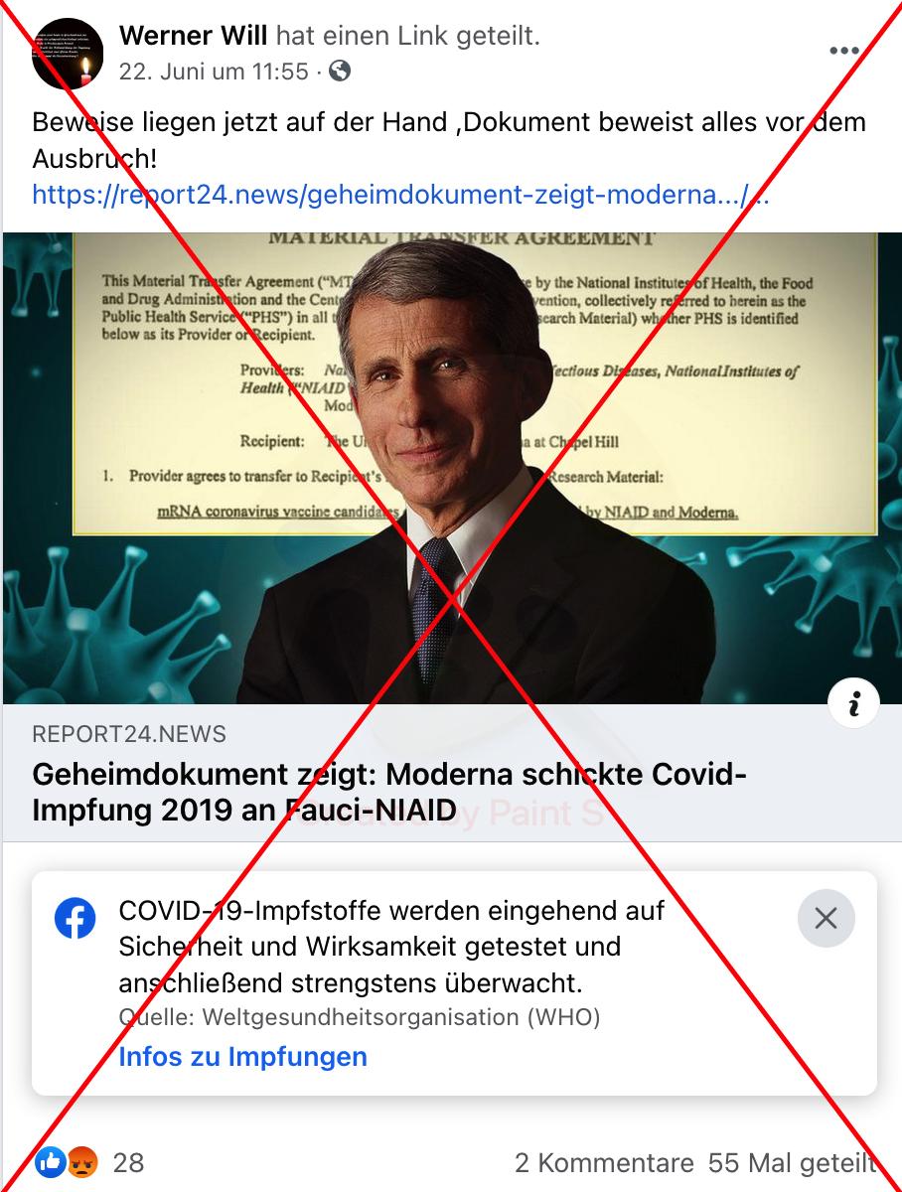Click the WHO source line in notice

359,1017
